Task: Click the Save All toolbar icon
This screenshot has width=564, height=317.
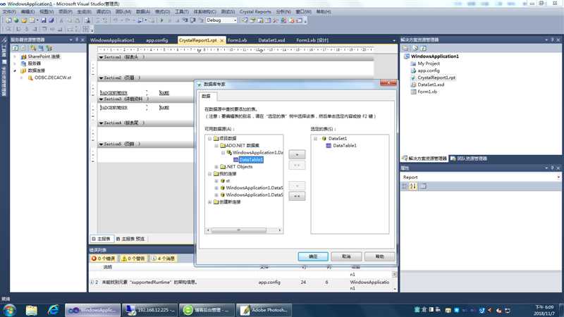Action: (x=51, y=20)
